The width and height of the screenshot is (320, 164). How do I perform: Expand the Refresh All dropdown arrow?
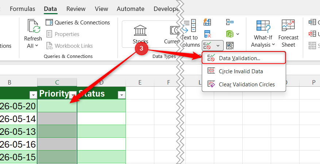click(36, 46)
